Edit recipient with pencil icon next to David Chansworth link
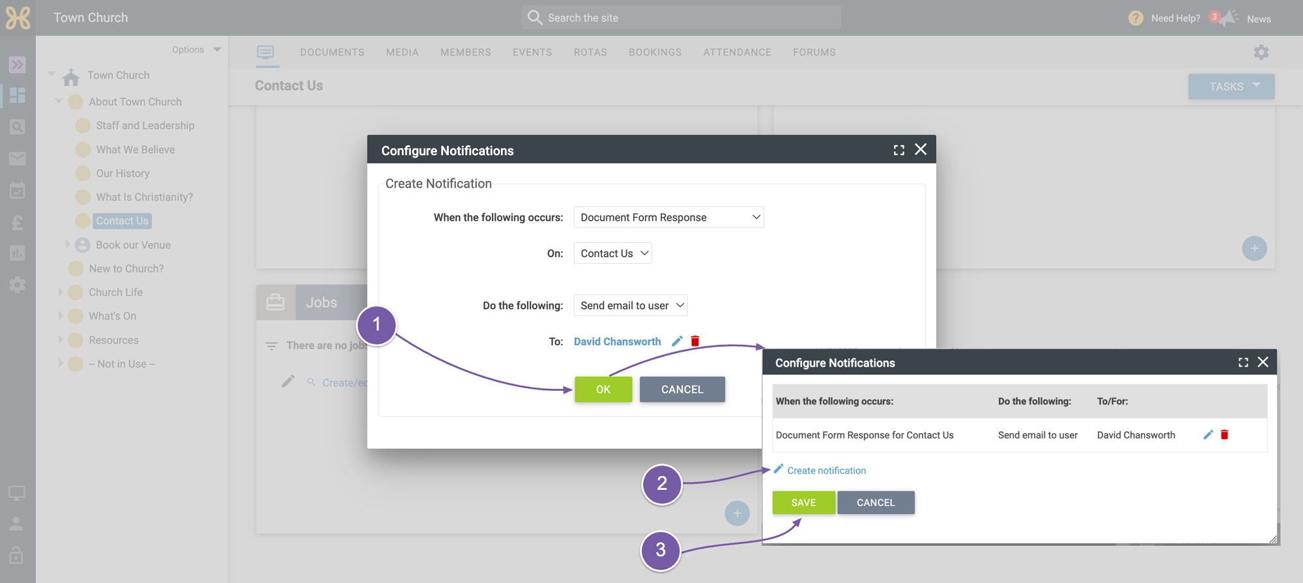 coord(677,341)
